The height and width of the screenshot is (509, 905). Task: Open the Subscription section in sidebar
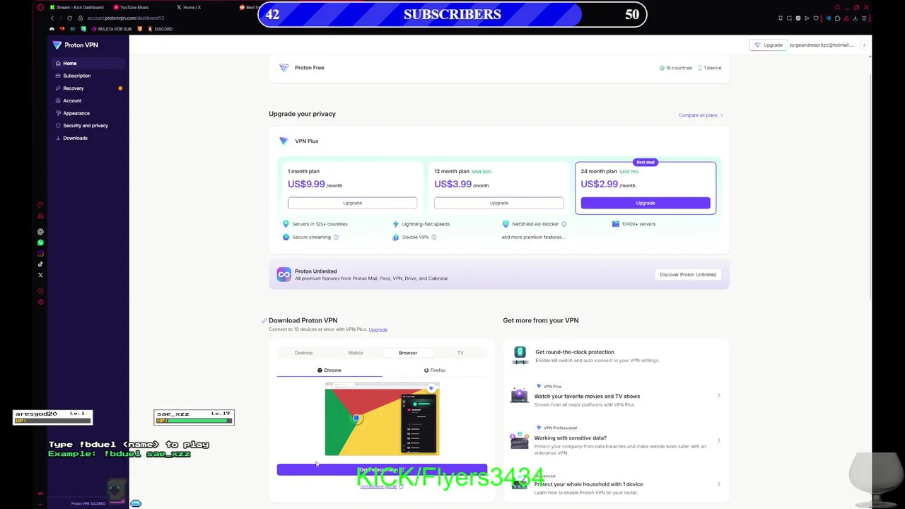tap(88, 76)
